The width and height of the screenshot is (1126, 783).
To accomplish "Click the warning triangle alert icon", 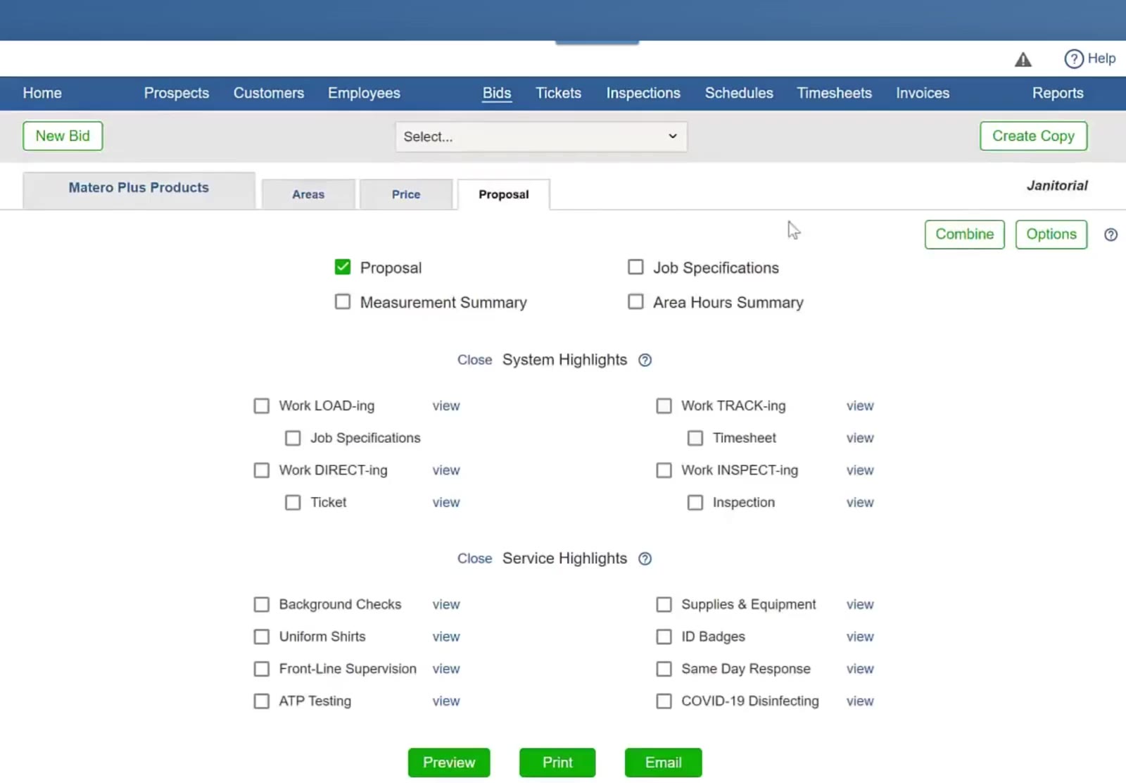I will click(1023, 60).
